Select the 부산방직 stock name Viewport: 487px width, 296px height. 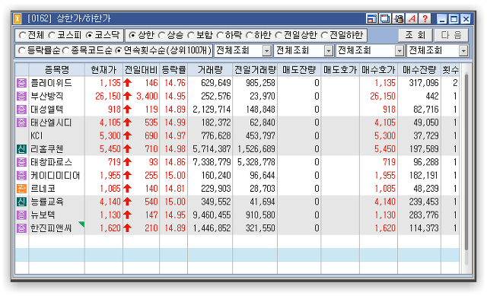(x=47, y=96)
